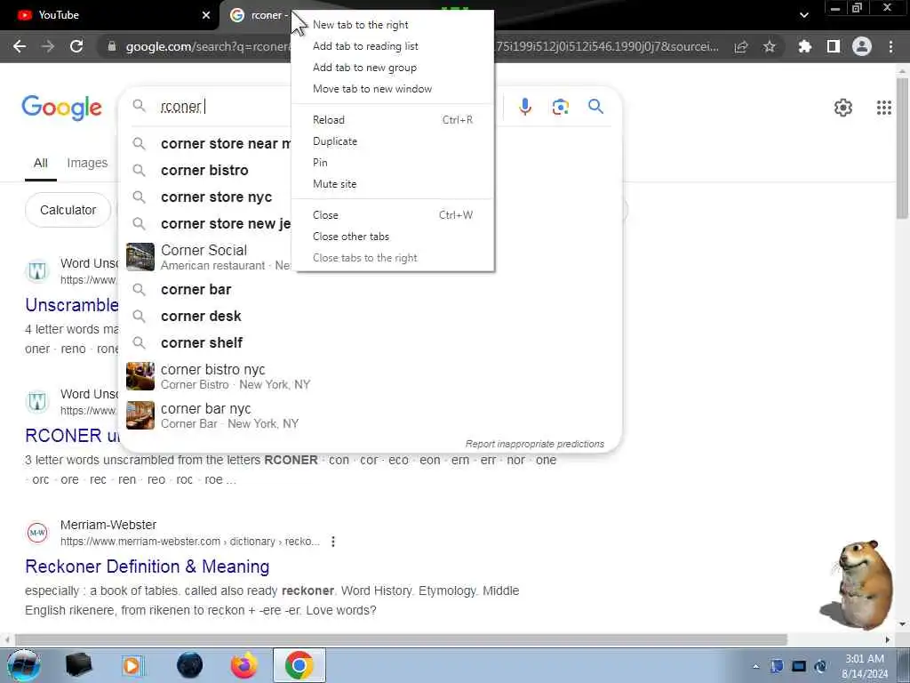Switch to the All results tab
Image resolution: width=910 pixels, height=683 pixels.
(41, 164)
